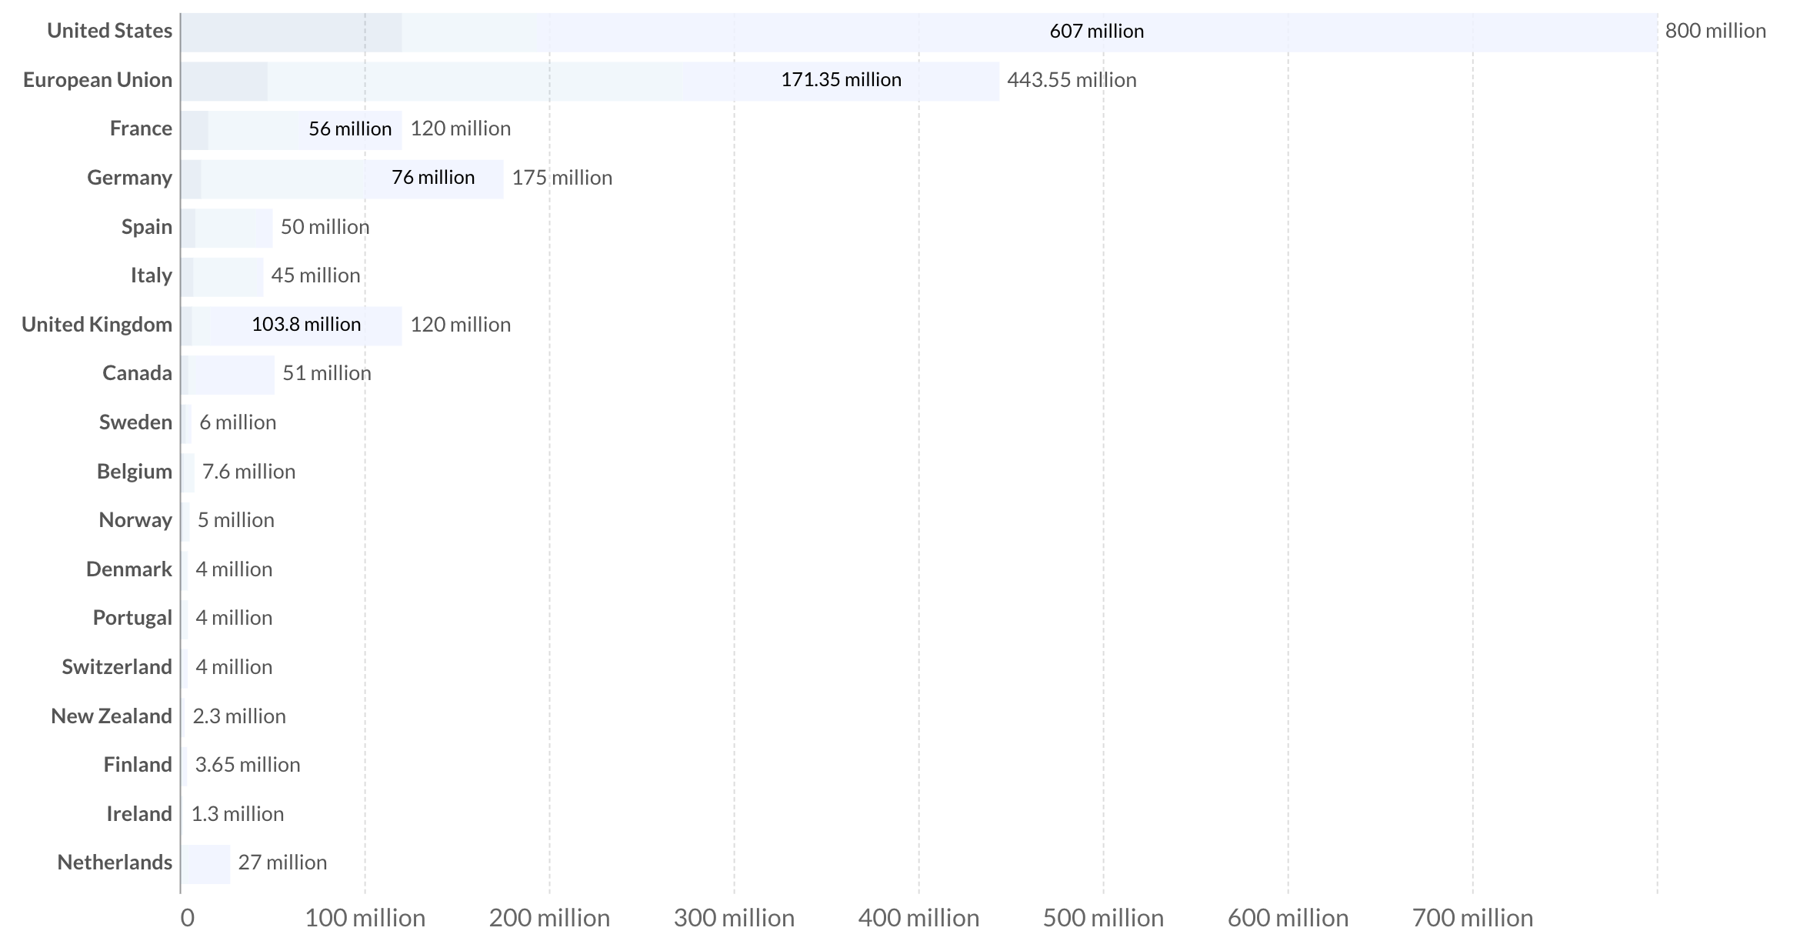The width and height of the screenshot is (1820, 951).
Task: Click the 500 million axis tick label
Action: [1104, 918]
